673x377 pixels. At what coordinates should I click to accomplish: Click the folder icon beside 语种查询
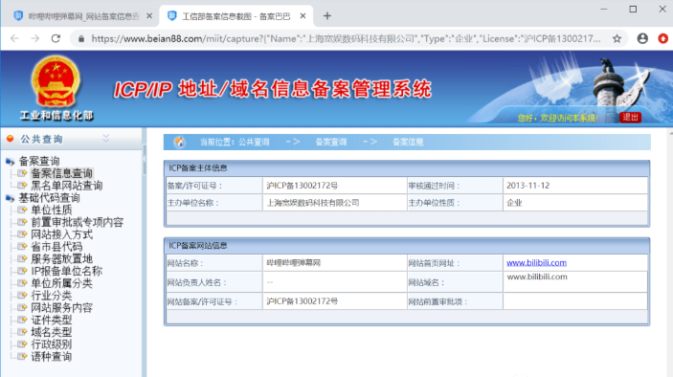pyautogui.click(x=22, y=356)
